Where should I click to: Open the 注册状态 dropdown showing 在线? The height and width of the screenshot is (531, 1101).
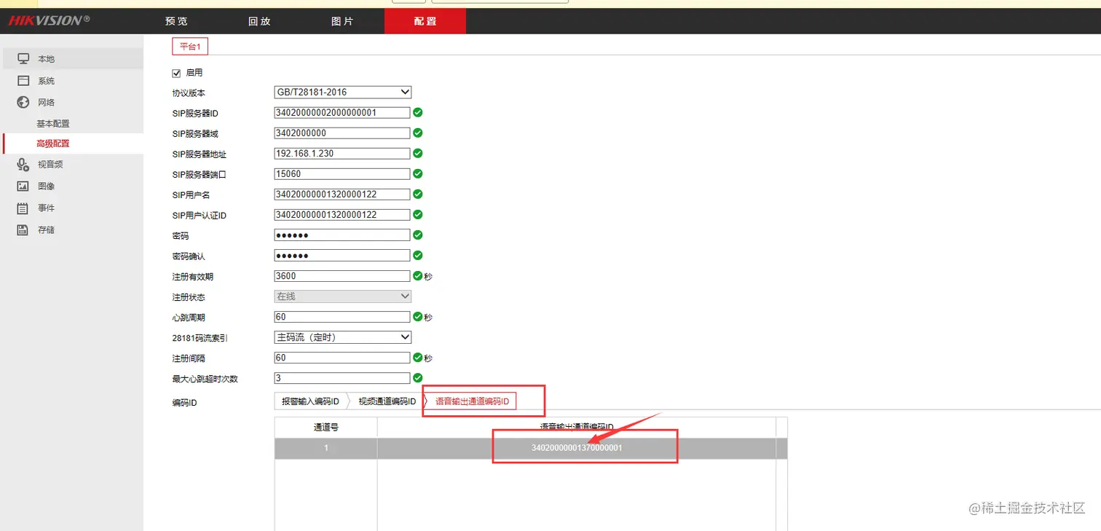[342, 296]
